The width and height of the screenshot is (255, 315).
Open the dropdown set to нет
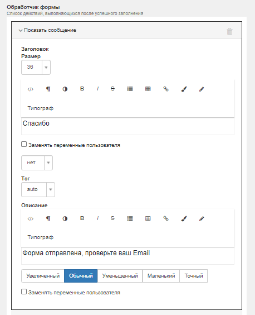[x=37, y=163]
